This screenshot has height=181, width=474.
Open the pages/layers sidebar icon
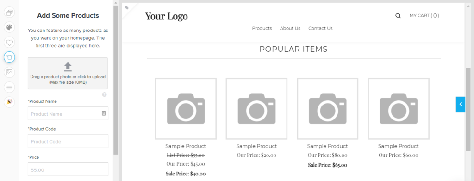(x=9, y=12)
